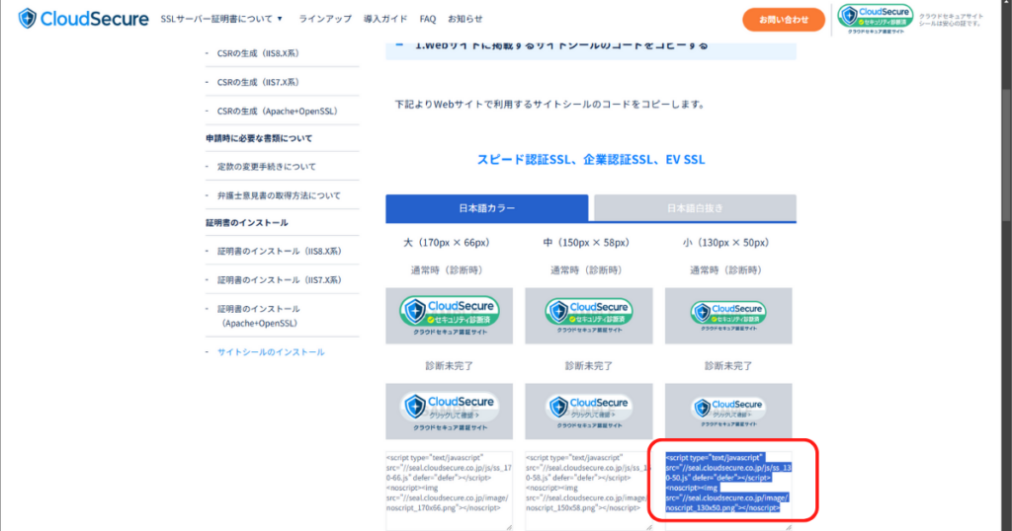The image size is (1012, 531).
Task: Select 証明書のインストール sidebar heading
Action: (246, 223)
